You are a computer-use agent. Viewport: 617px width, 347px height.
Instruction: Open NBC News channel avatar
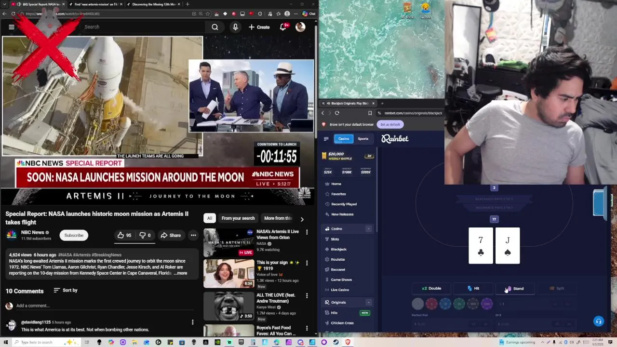12,235
